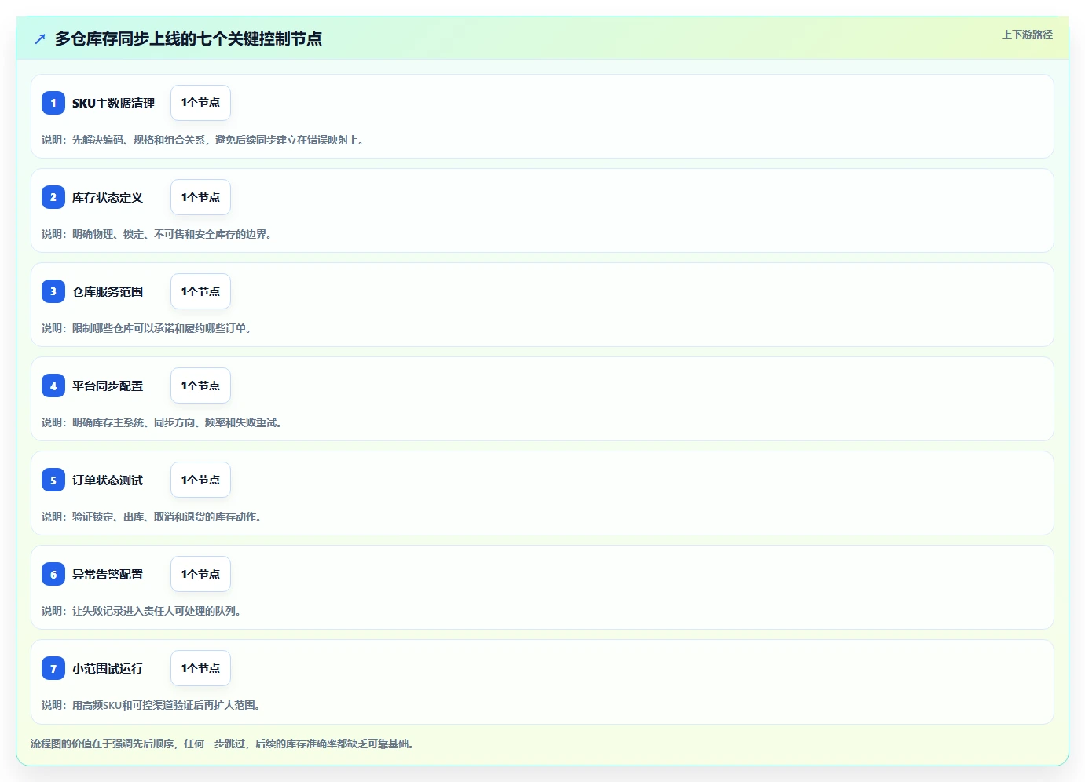1085x782 pixels.
Task: Click the 1个节点 button for 库存状态定义
Action: [x=200, y=197]
